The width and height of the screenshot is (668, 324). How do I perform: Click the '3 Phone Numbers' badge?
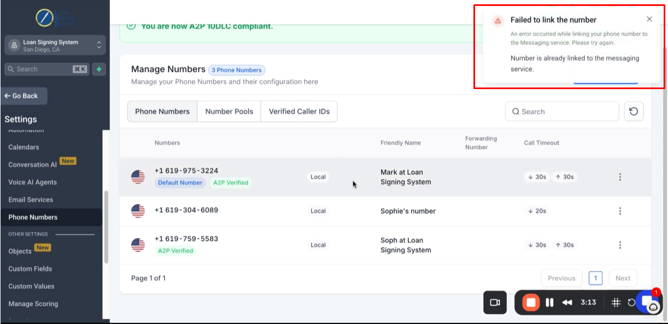(237, 70)
